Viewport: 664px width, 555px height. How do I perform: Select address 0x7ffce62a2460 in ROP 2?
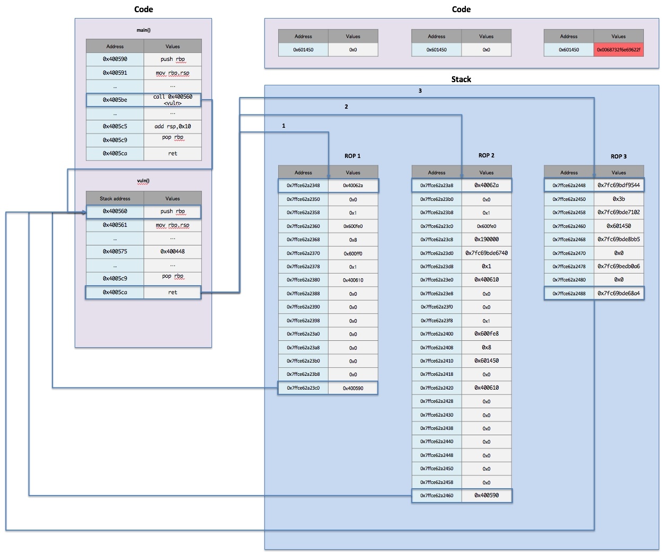[x=437, y=496]
